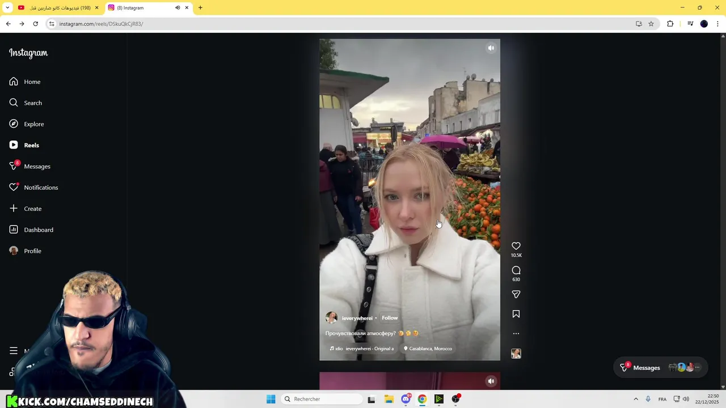Mute the current reel's sound
This screenshot has width=726, height=408.
pyautogui.click(x=491, y=48)
